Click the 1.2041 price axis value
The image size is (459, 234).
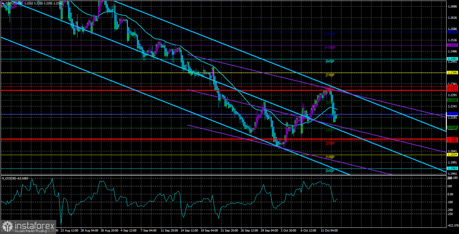pyautogui.click(x=452, y=151)
